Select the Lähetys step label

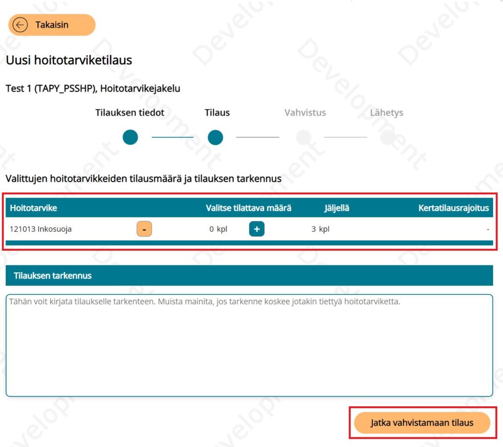[387, 113]
